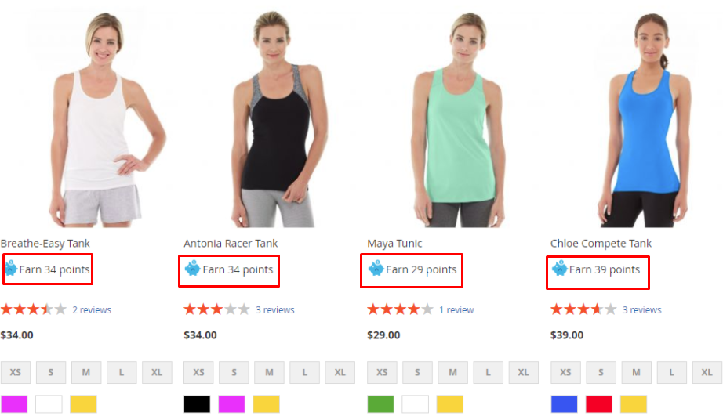Pick the black color swatch for Antonia Racer Tank
This screenshot has width=723, height=416.
tap(197, 404)
